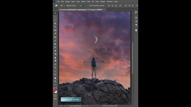Open the Image menu
The height and width of the screenshot is (107, 191).
(67, 2)
